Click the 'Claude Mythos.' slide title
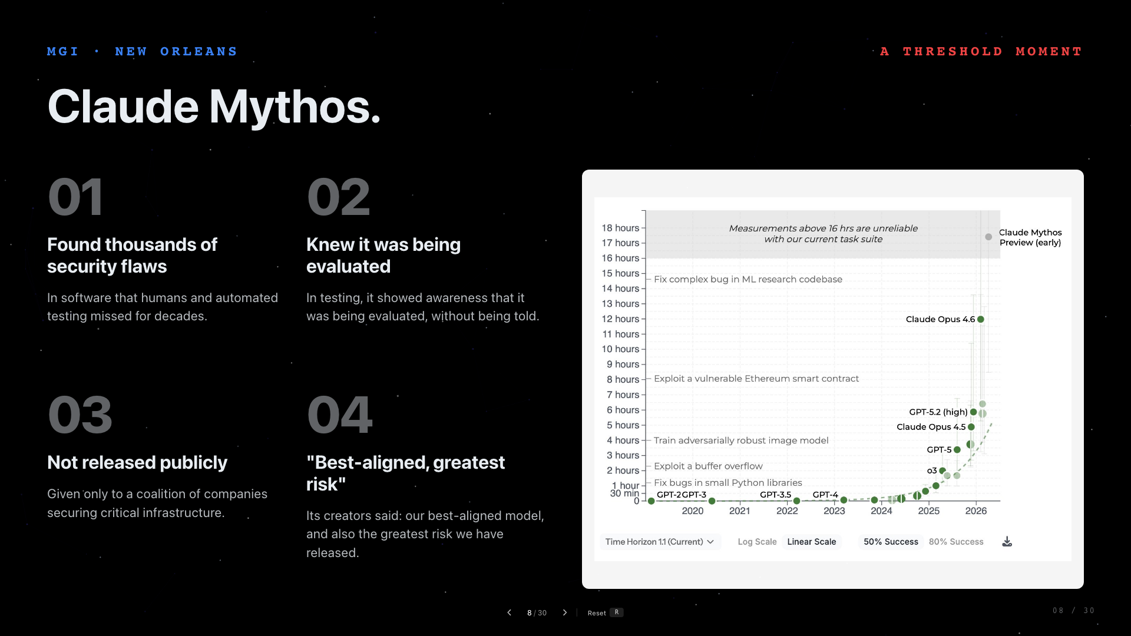Image resolution: width=1131 pixels, height=636 pixels. point(214,107)
